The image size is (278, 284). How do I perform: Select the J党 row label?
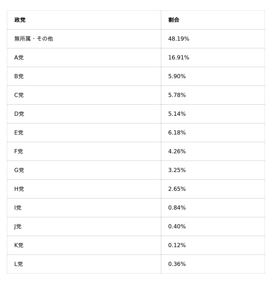(x=18, y=227)
